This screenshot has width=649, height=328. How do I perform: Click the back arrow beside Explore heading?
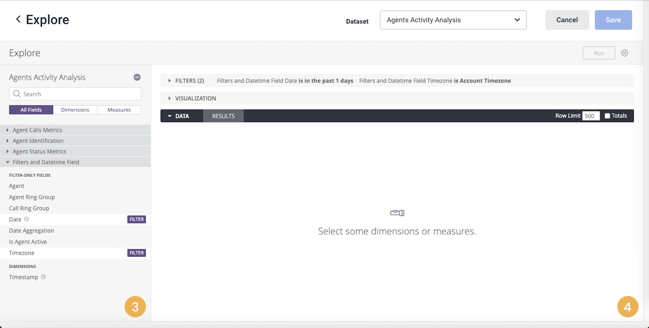pos(18,19)
